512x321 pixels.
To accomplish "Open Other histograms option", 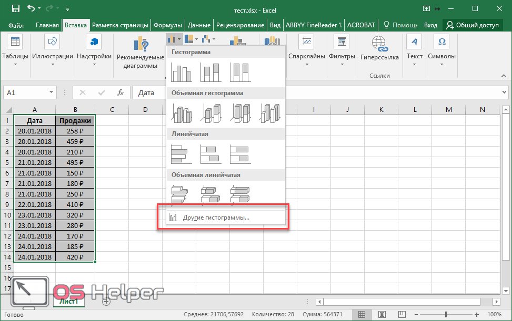I will pyautogui.click(x=216, y=218).
